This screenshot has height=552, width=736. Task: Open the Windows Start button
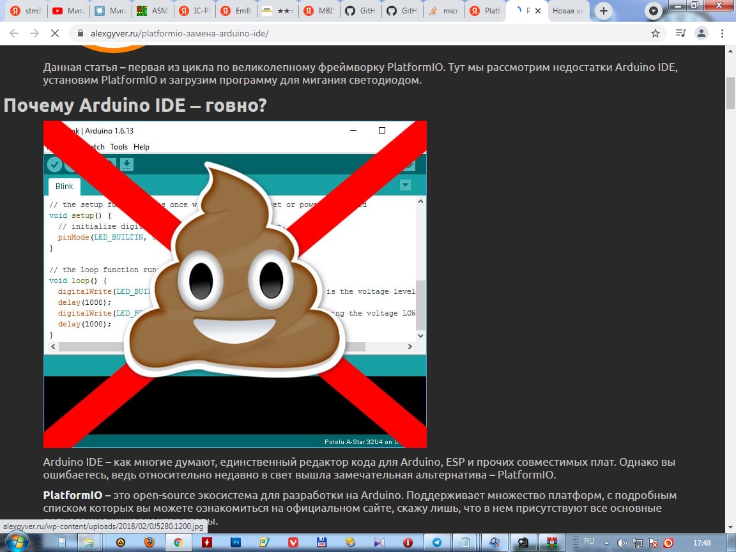pyautogui.click(x=15, y=542)
